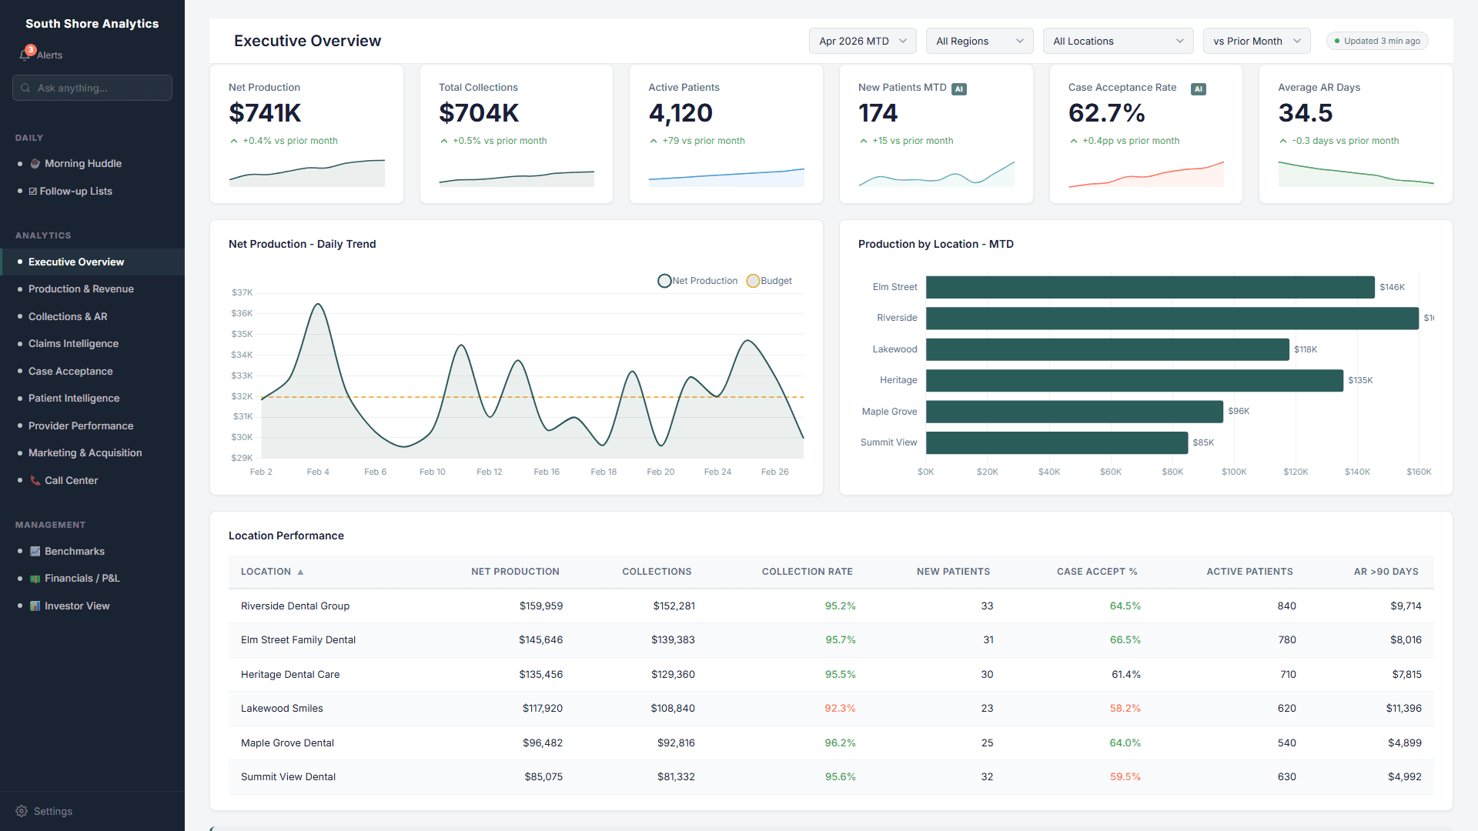Open Marketing & Acquisition section

coord(92,453)
